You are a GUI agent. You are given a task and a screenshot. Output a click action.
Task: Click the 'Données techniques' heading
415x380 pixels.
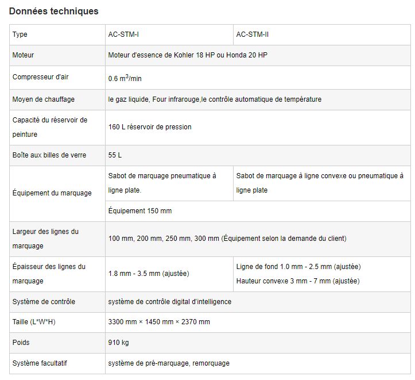pos(54,11)
